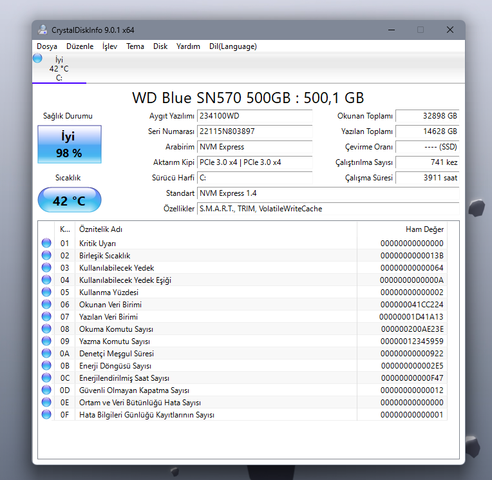Click the 42 °C temperature button
Image resolution: width=492 pixels, height=480 pixels.
click(70, 200)
